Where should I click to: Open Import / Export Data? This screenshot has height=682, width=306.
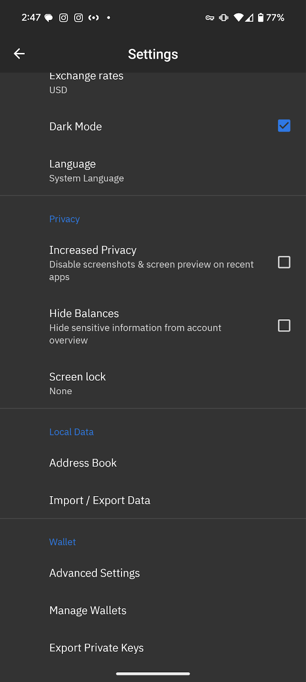(x=153, y=500)
